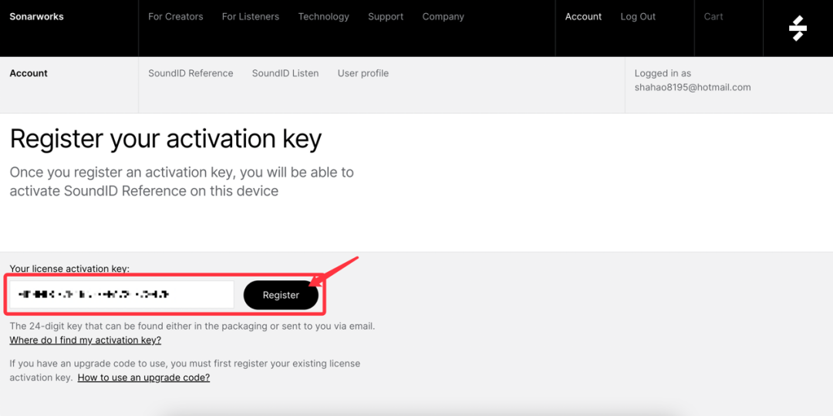Screen dimensions: 833x416
Task: Click Account in the top black bar
Action: pyautogui.click(x=583, y=17)
